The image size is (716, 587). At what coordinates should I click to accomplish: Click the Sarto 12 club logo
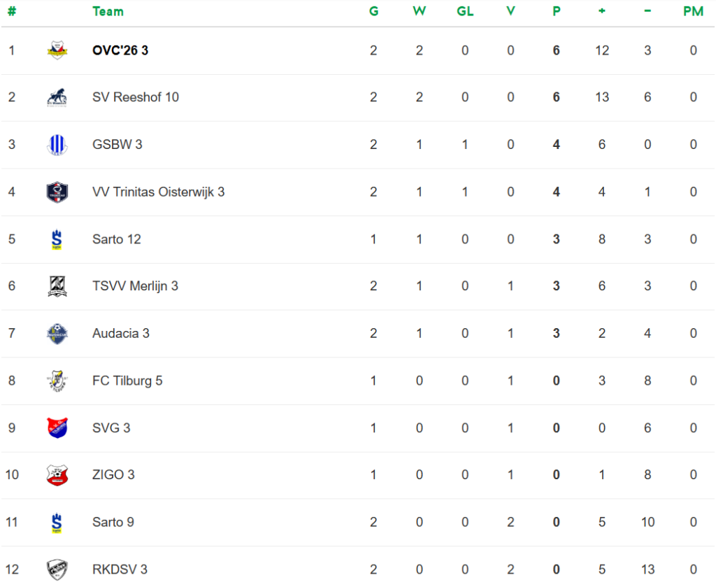pos(57,239)
